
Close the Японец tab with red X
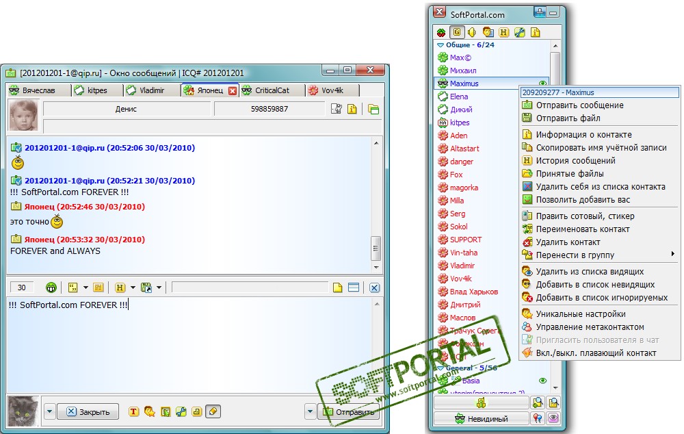pyautogui.click(x=233, y=90)
